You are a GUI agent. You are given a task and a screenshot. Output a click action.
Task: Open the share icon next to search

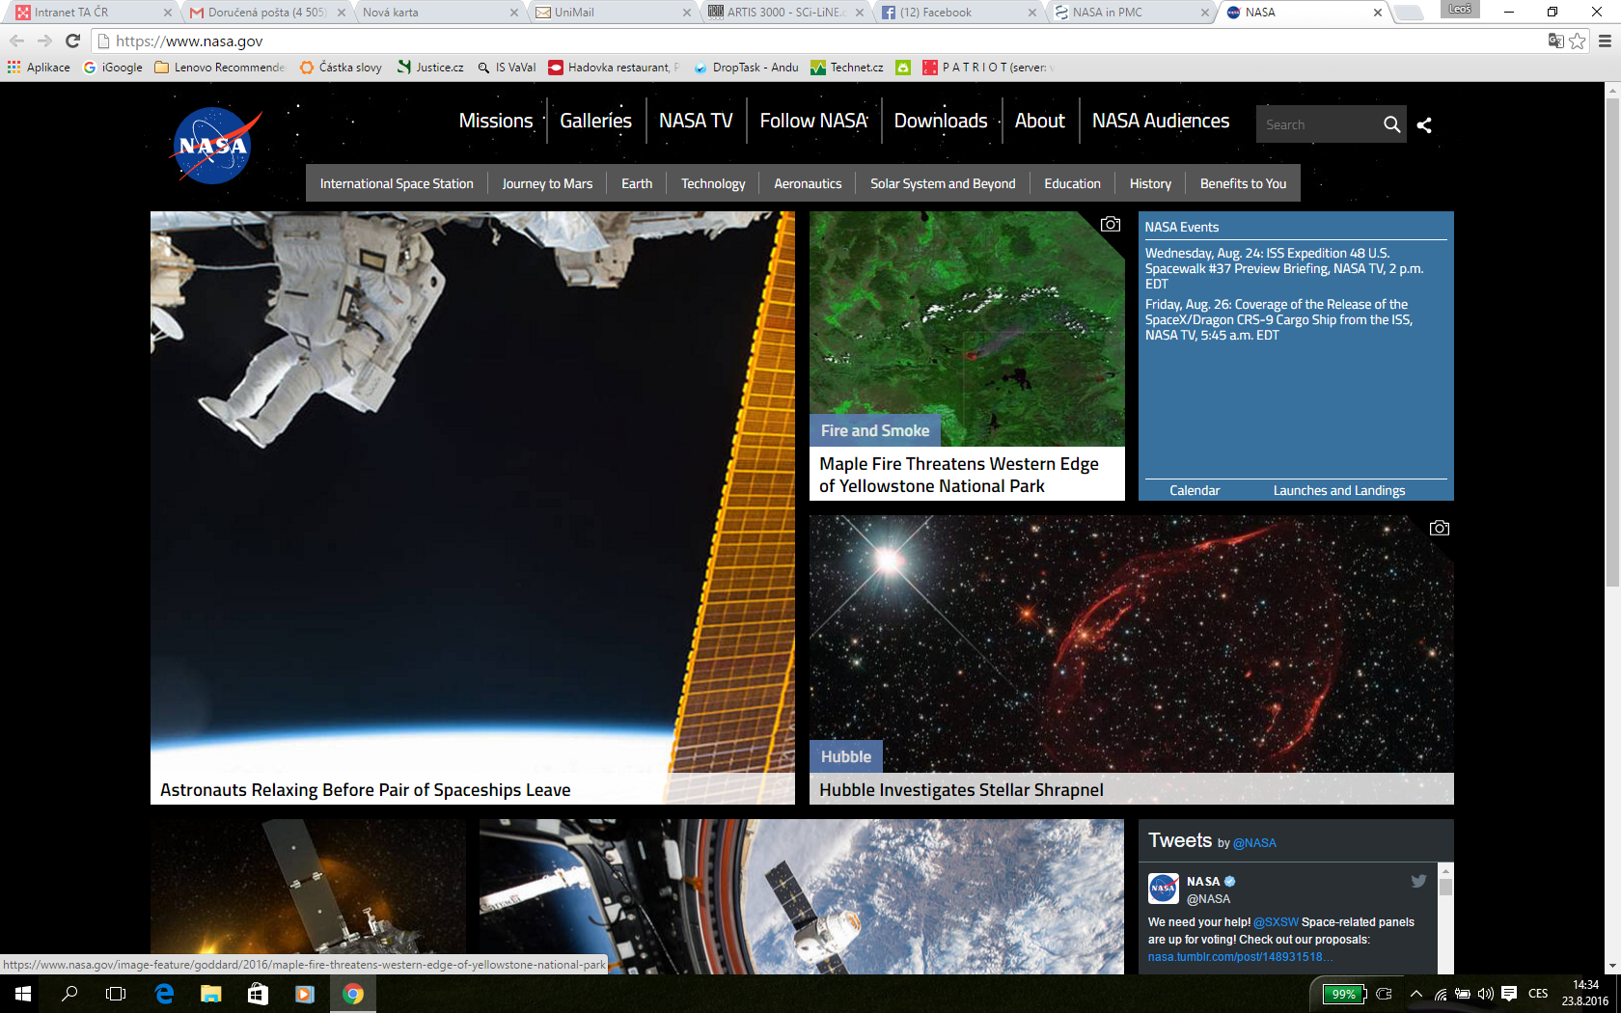(x=1424, y=124)
